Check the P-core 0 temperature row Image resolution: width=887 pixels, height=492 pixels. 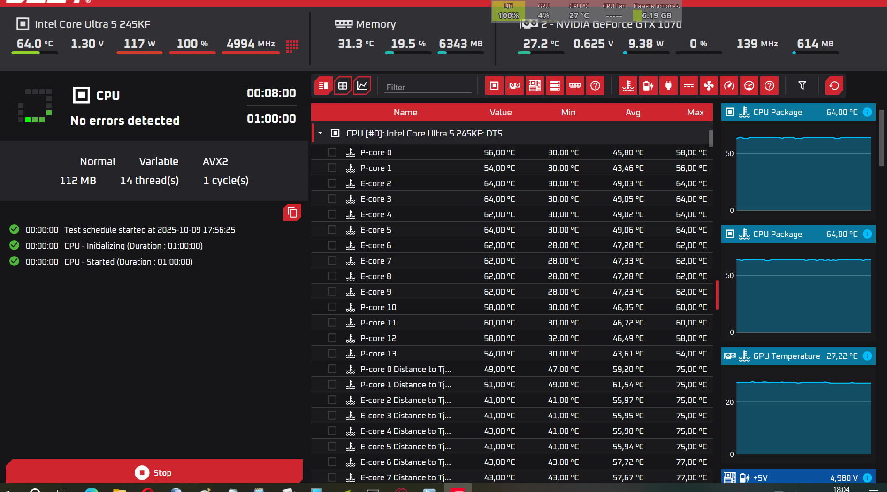pyautogui.click(x=332, y=152)
